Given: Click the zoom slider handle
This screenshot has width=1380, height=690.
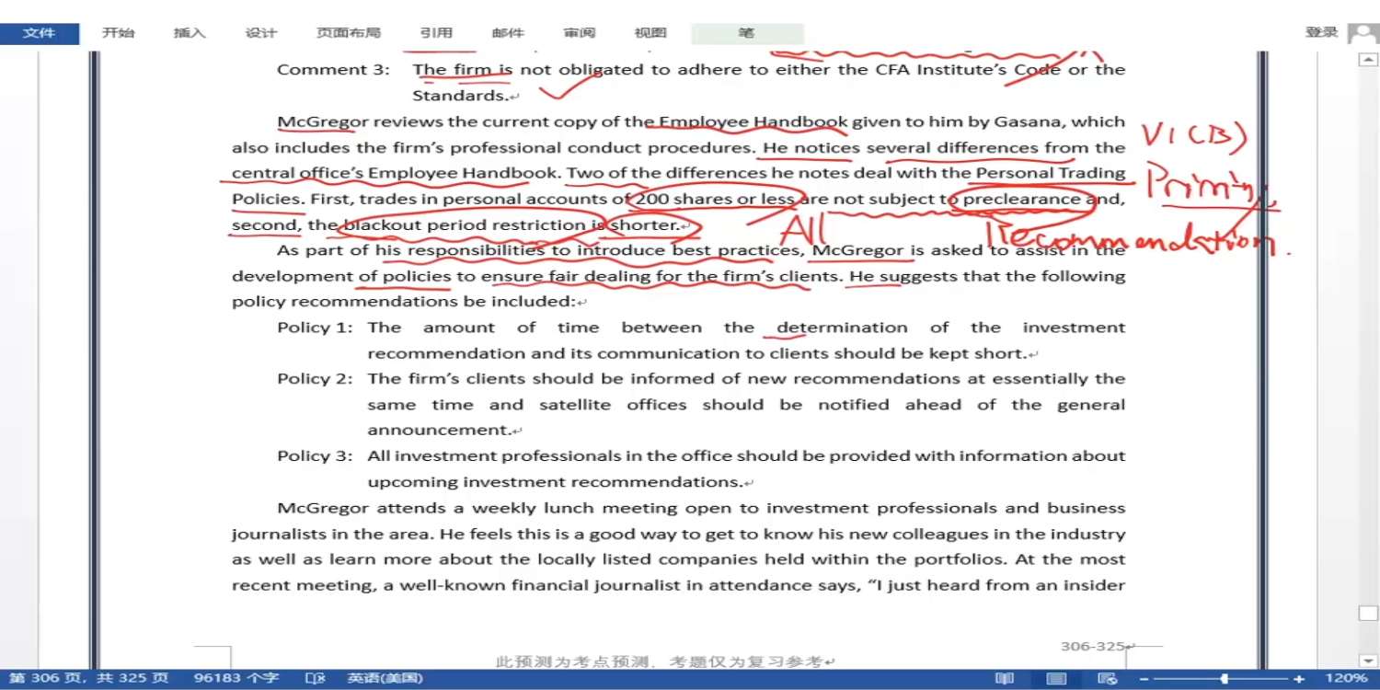Looking at the screenshot, I should tap(1225, 679).
